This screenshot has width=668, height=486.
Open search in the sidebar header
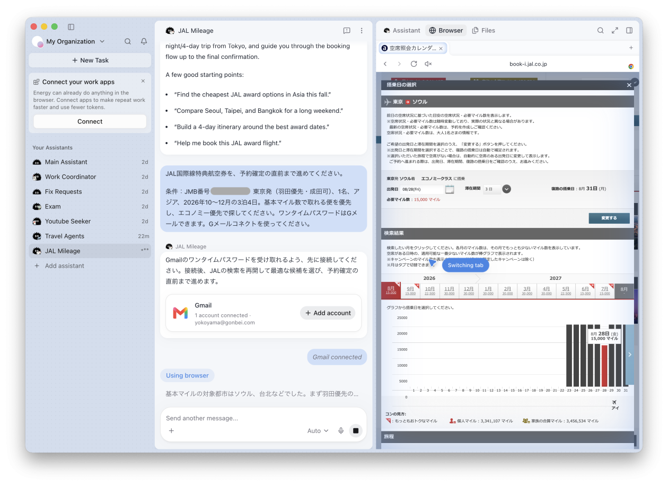click(128, 41)
